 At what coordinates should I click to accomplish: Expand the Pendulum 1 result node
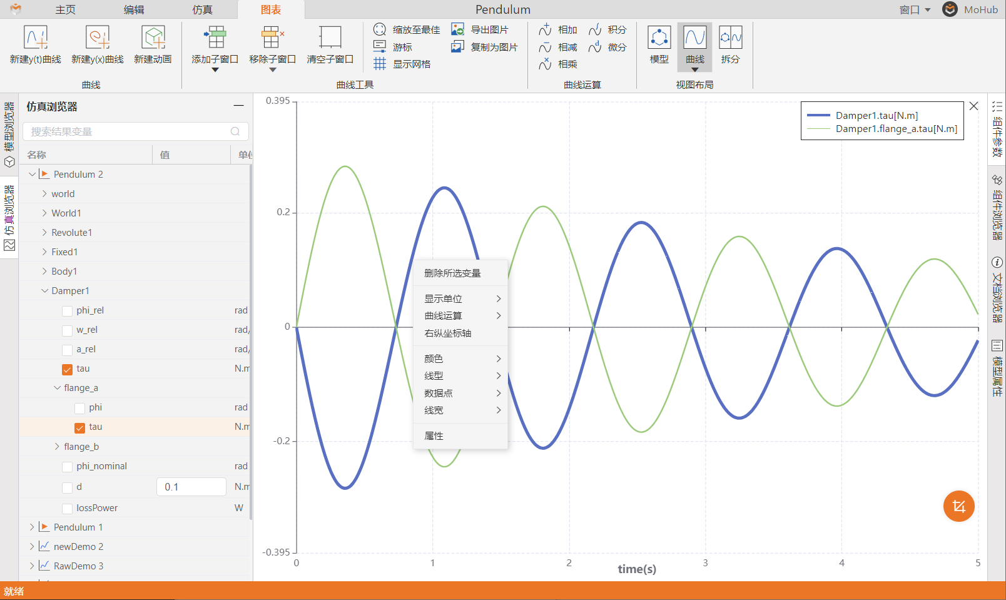(32, 527)
